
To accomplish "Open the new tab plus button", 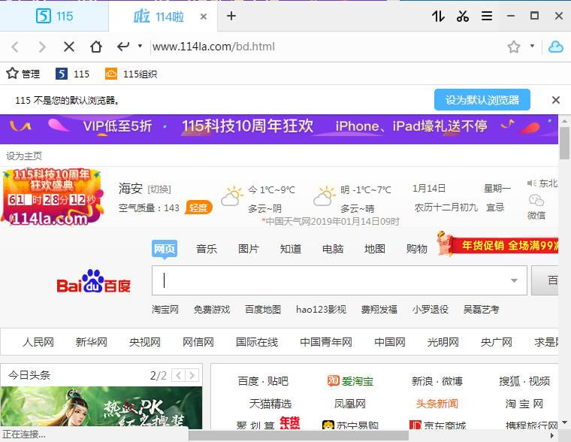I will [231, 16].
